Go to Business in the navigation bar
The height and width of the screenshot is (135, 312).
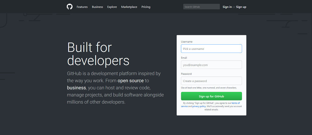pos(97,7)
